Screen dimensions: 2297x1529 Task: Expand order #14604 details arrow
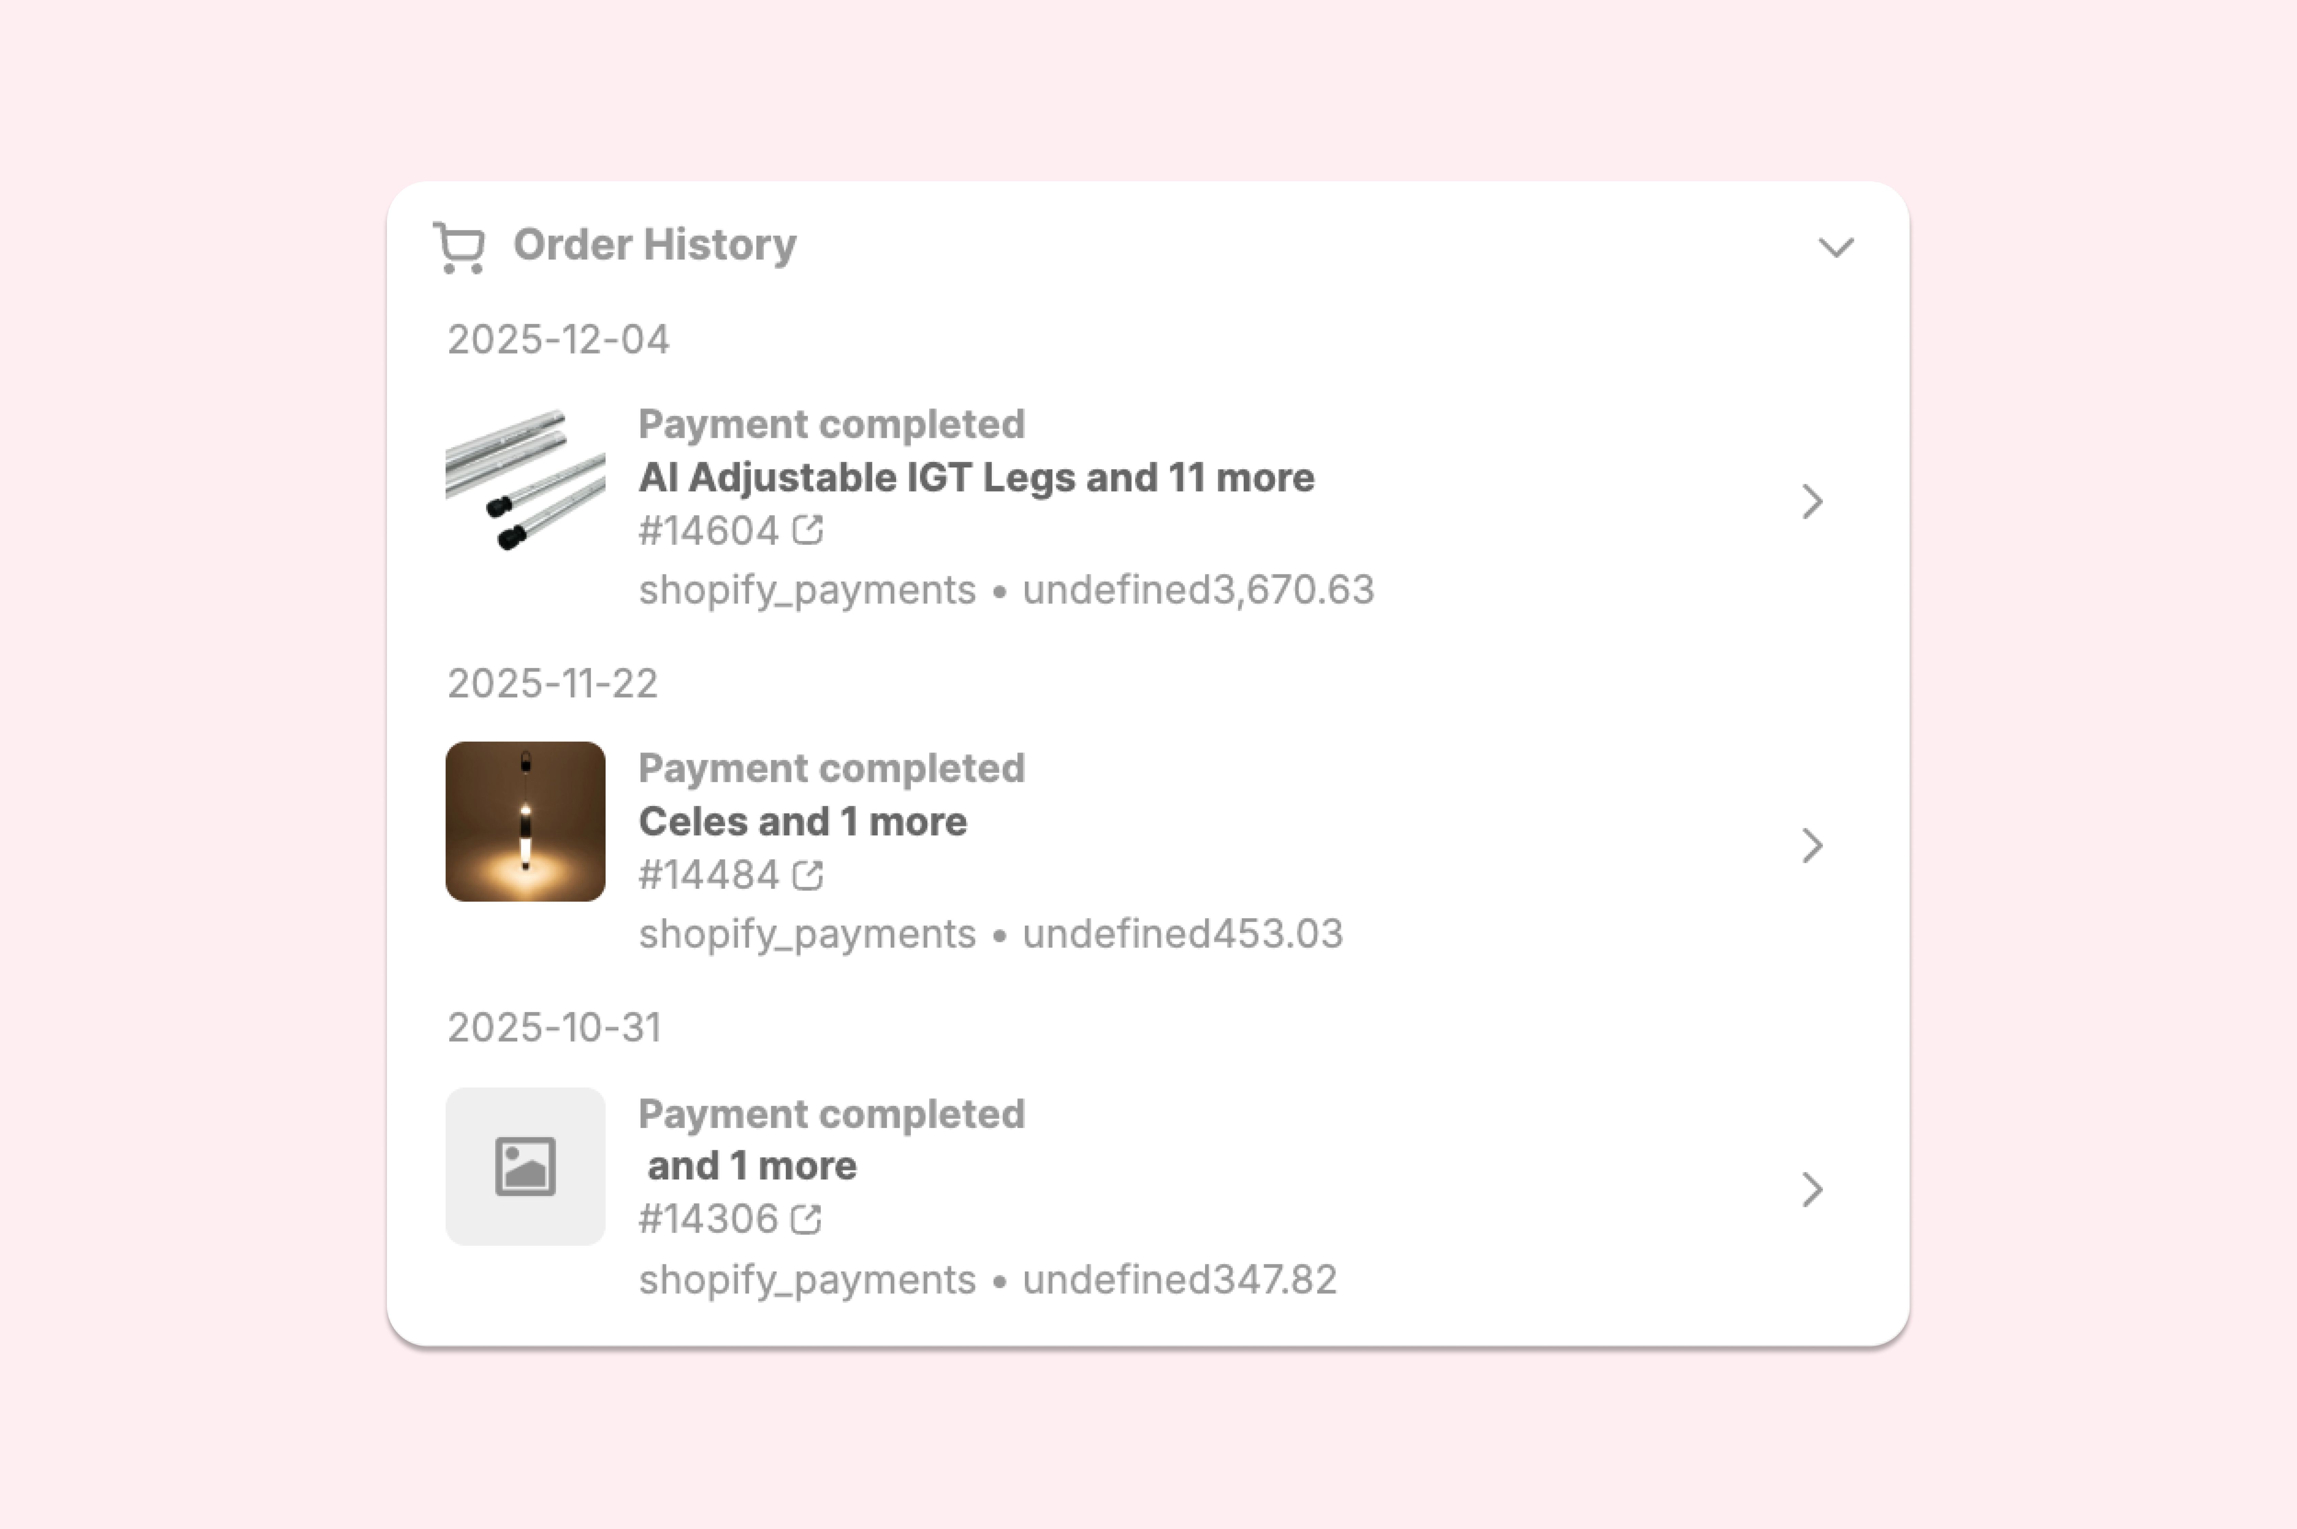pos(1811,502)
